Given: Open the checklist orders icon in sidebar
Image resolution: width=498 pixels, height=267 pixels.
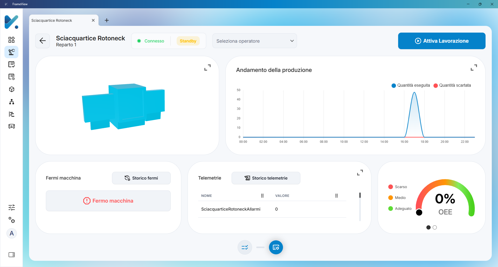Looking at the screenshot, I should (x=11, y=64).
